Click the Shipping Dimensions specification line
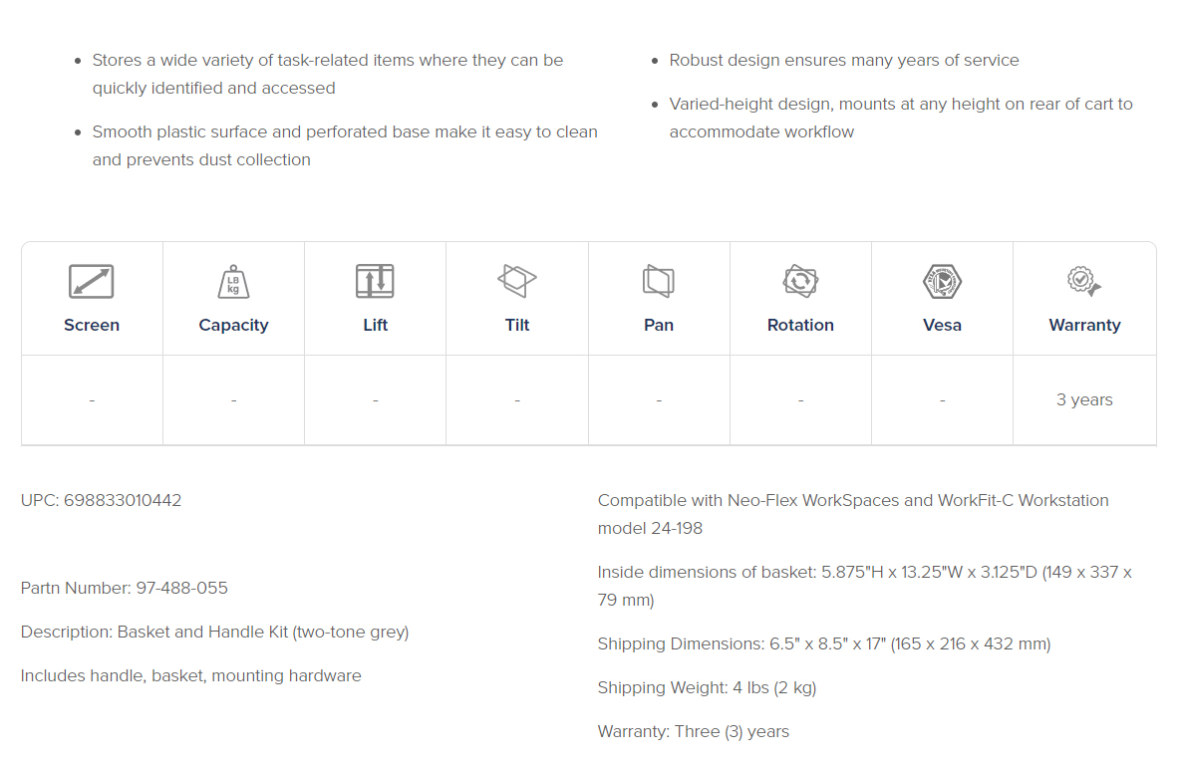 coord(824,644)
